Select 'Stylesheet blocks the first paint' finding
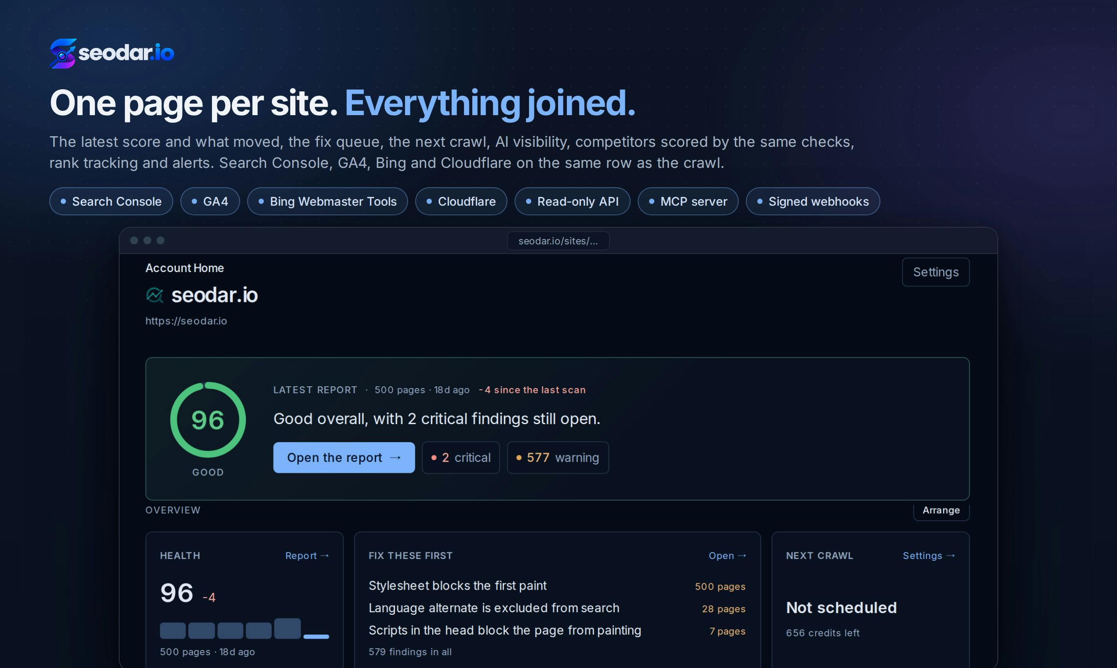Viewport: 1117px width, 668px height. 458,586
